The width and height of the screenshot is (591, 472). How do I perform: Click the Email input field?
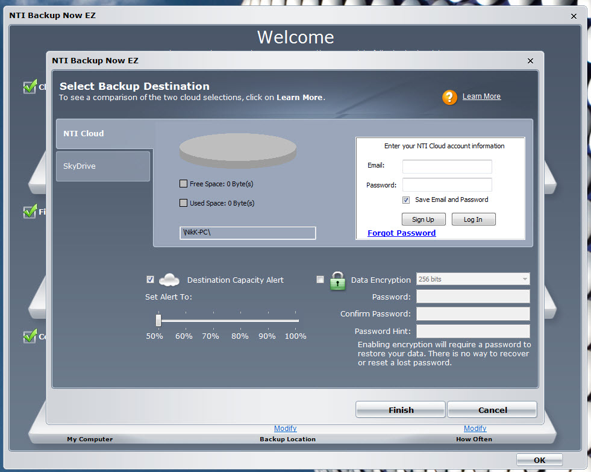point(447,166)
